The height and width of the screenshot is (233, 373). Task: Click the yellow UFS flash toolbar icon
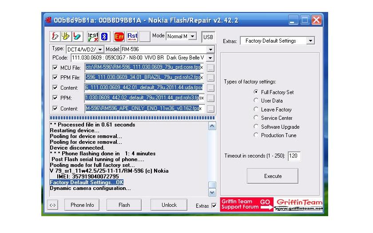tap(65, 36)
